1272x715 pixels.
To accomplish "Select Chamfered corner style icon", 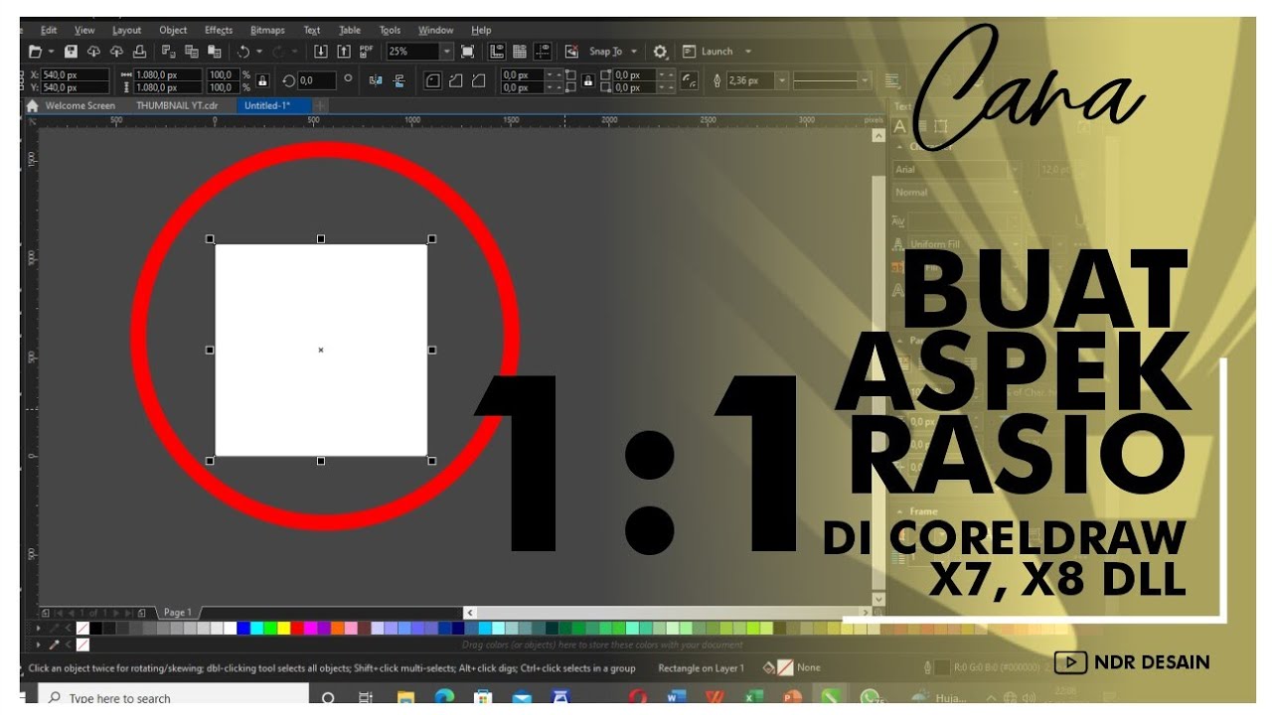I will (479, 80).
